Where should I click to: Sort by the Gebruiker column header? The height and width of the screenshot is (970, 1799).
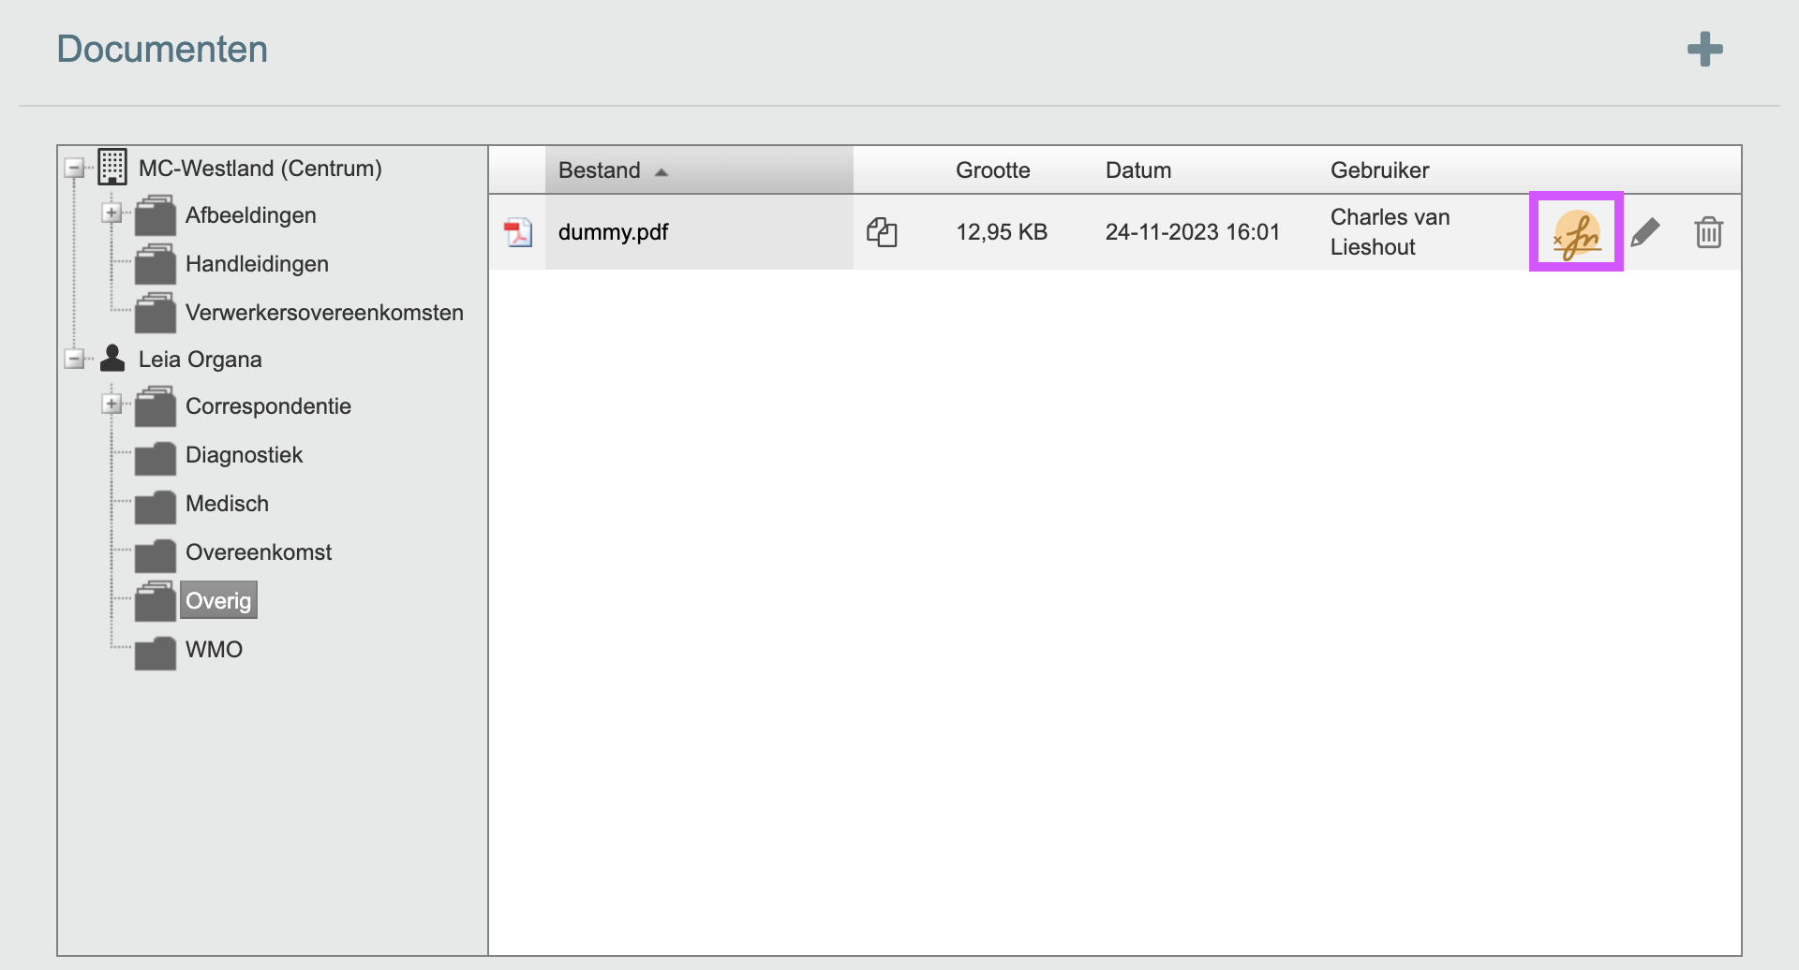1379,170
